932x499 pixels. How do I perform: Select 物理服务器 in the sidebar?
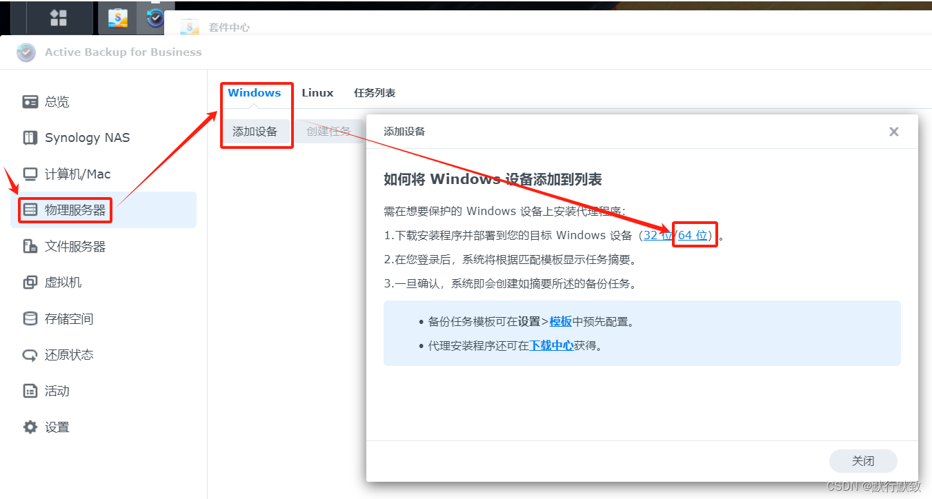coord(103,210)
